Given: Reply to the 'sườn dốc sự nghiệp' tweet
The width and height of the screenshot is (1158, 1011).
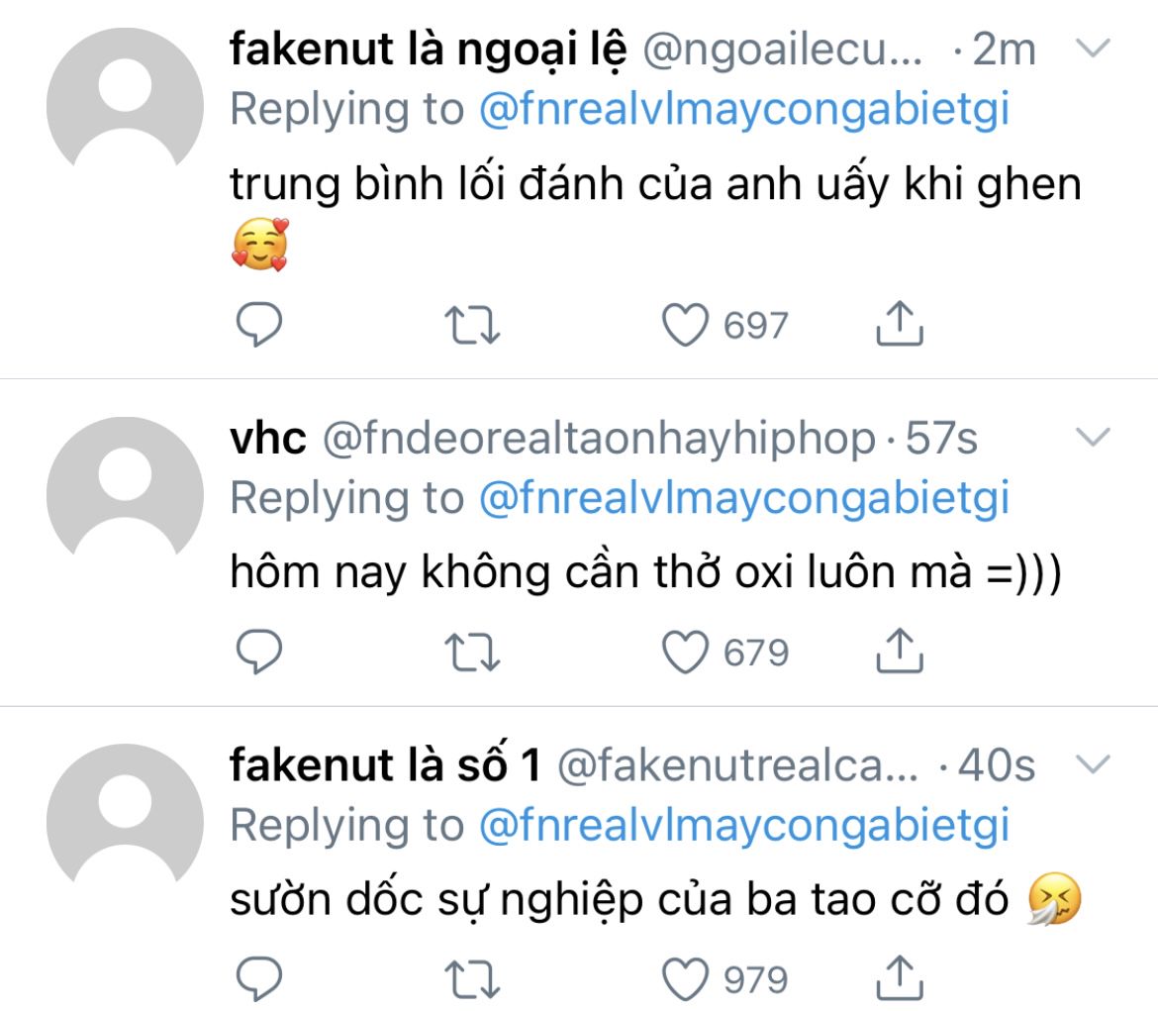Looking at the screenshot, I should [x=258, y=978].
